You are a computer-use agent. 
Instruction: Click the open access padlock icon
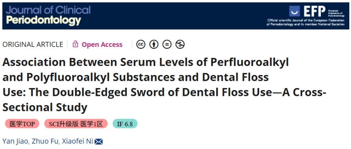[75, 44]
